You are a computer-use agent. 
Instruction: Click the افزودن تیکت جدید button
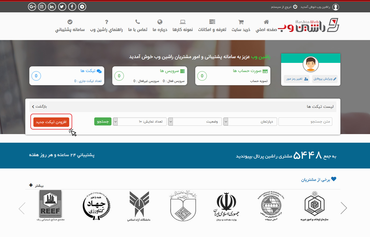click(x=51, y=122)
